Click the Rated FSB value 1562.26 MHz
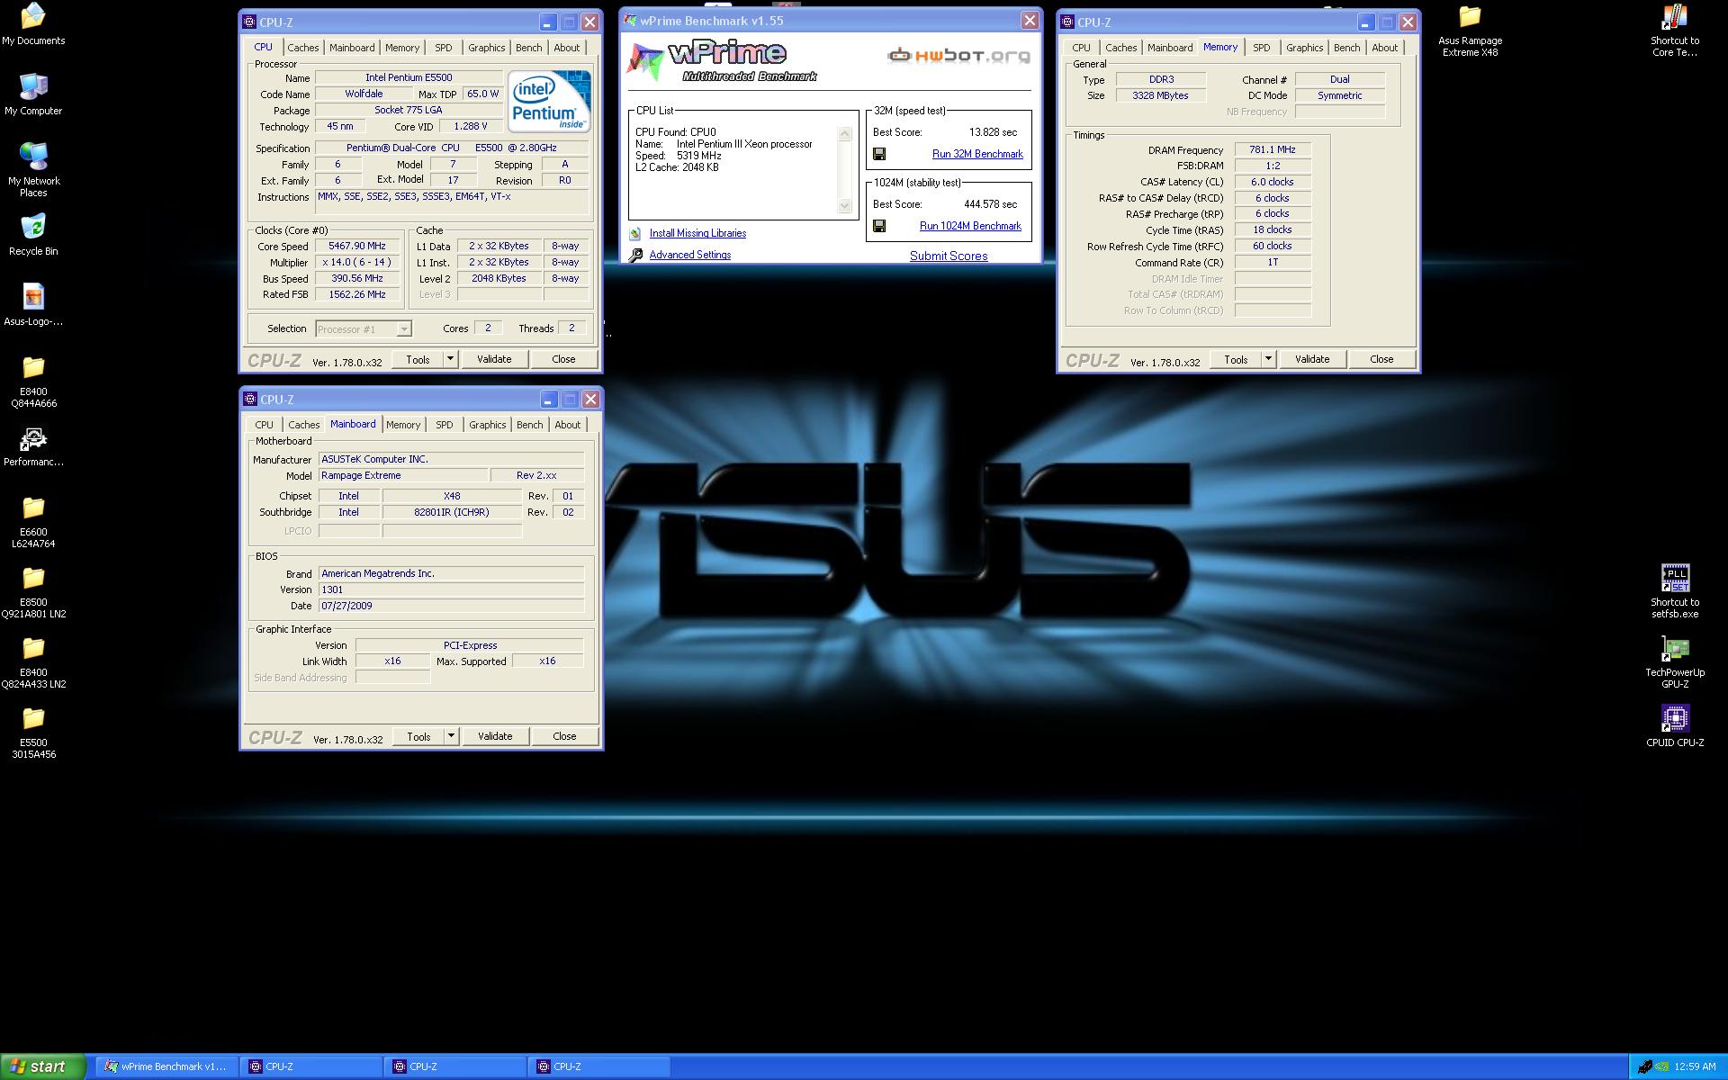Viewport: 1728px width, 1080px height. [x=357, y=294]
